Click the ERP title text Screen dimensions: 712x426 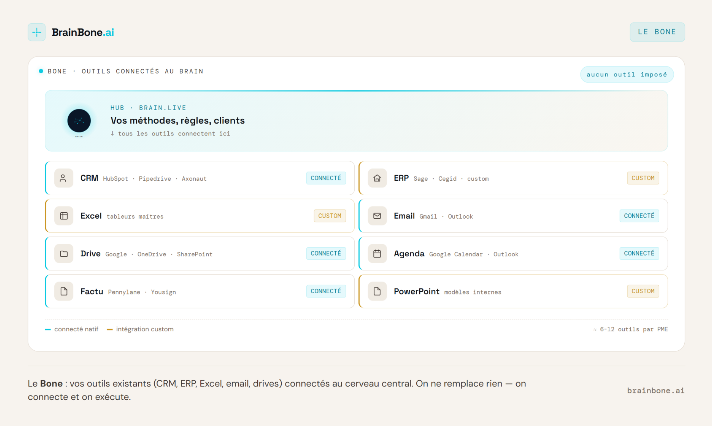point(401,178)
